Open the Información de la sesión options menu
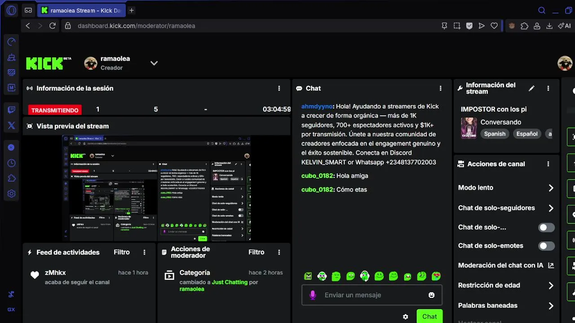This screenshot has width=575, height=323. (279, 88)
